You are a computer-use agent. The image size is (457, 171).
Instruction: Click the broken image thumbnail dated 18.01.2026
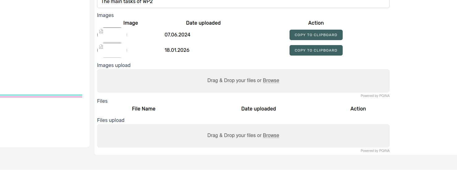pos(112,50)
